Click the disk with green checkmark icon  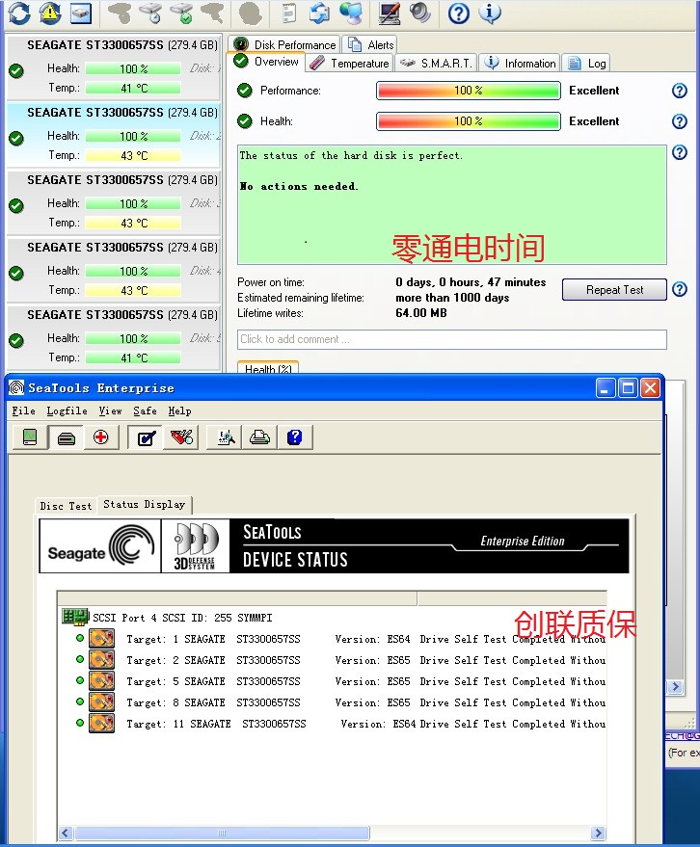pyautogui.click(x=182, y=13)
